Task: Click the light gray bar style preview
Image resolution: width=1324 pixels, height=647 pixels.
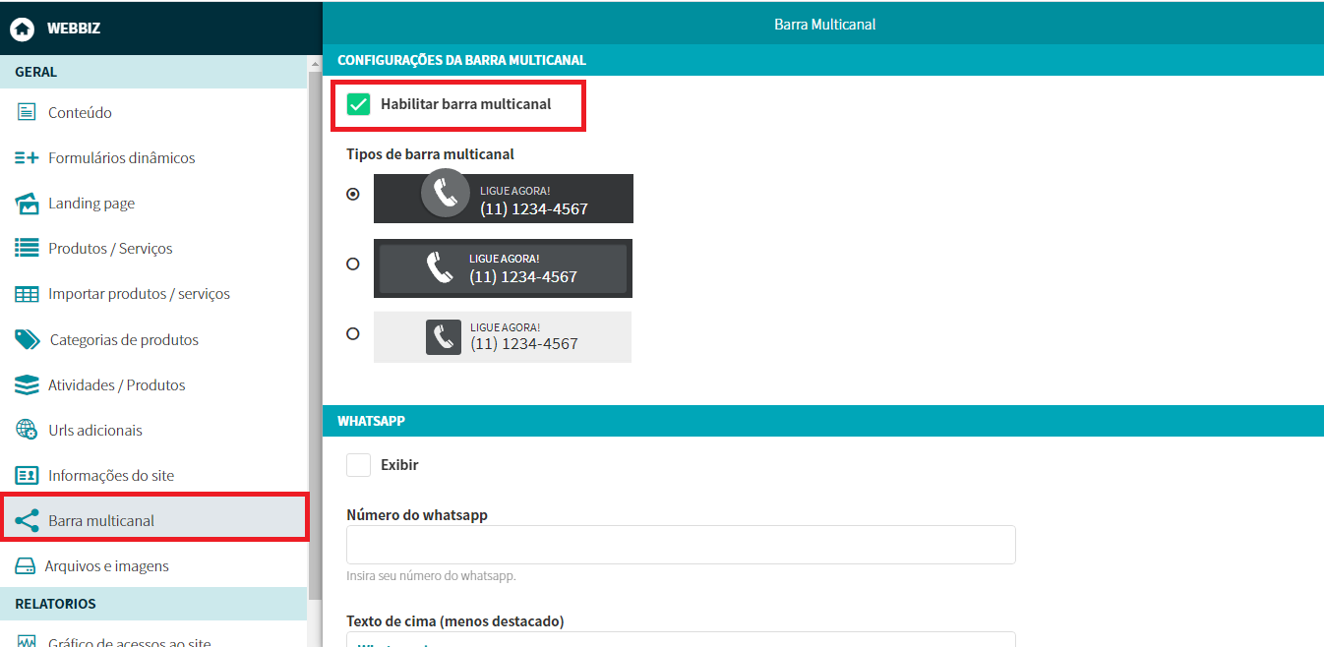Action: pyautogui.click(x=503, y=337)
